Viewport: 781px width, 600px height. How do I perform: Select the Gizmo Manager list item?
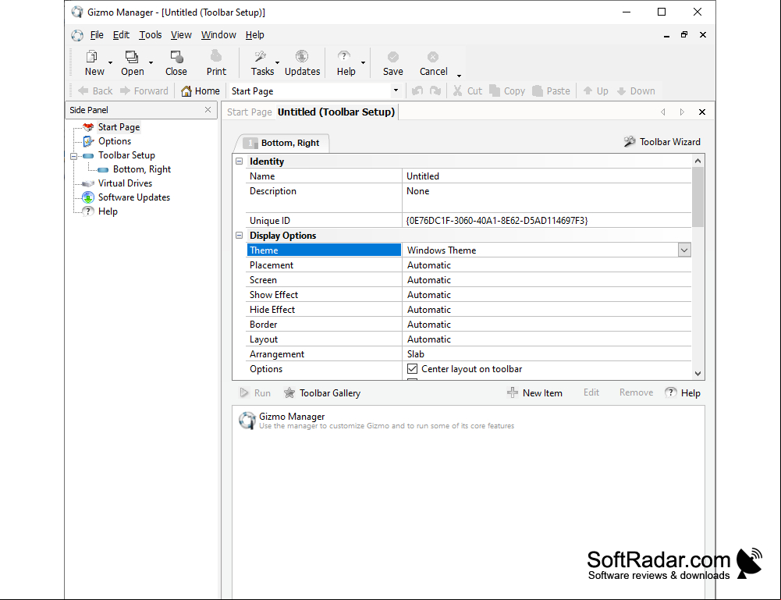(377, 421)
